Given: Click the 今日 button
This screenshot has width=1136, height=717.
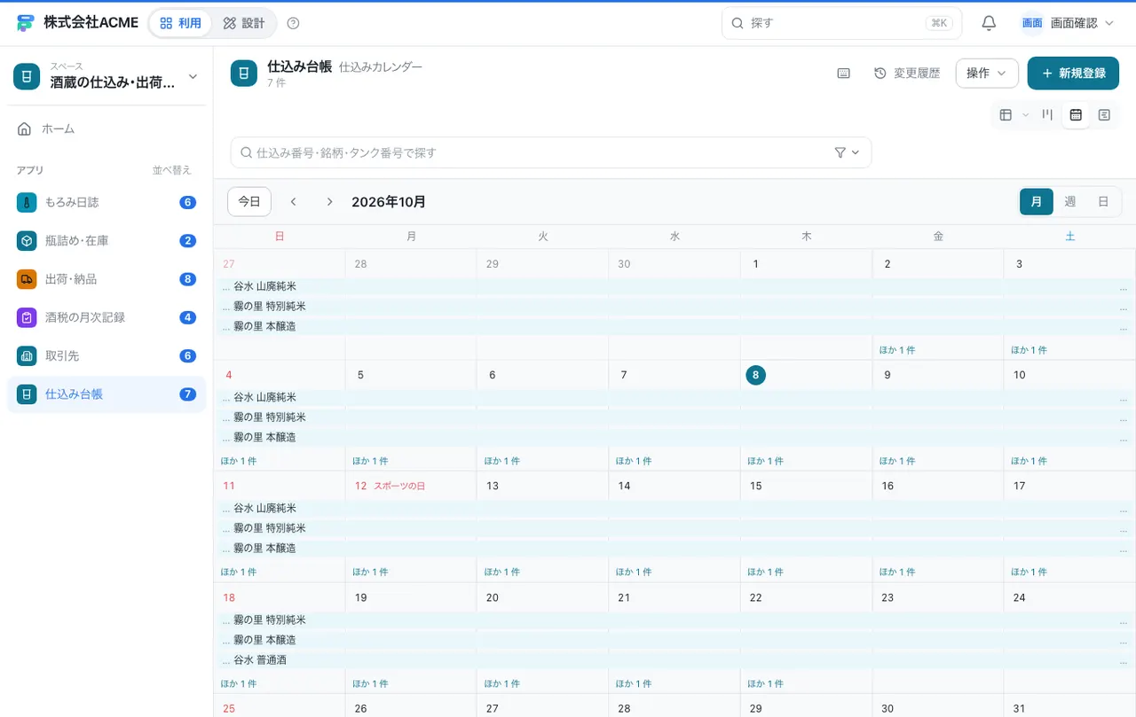Looking at the screenshot, I should pos(249,202).
